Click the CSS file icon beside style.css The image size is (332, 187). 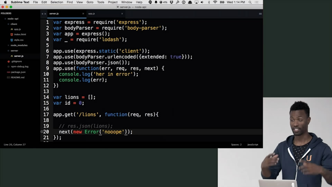12,40
